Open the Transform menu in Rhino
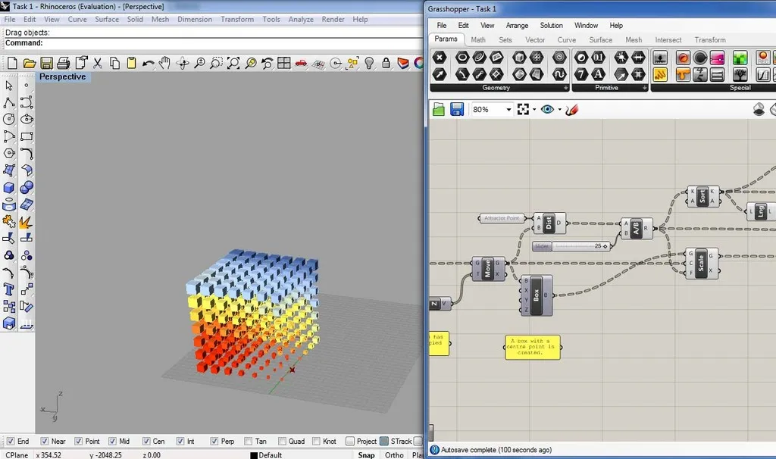The width and height of the screenshot is (776, 459). (237, 19)
